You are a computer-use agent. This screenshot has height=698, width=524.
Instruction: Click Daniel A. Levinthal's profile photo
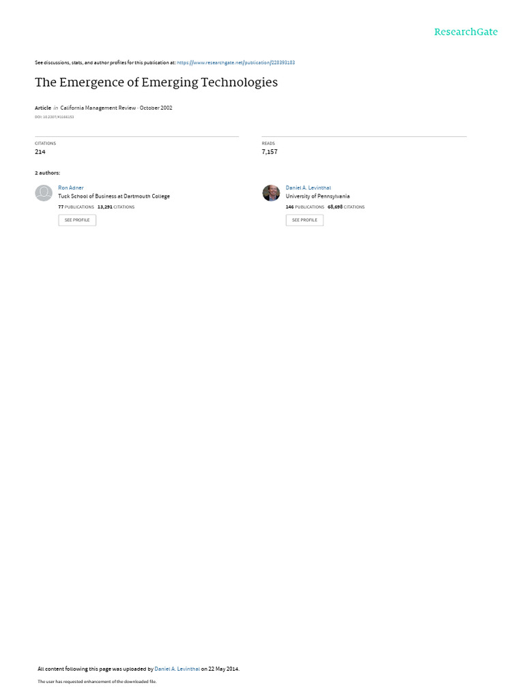[271, 193]
